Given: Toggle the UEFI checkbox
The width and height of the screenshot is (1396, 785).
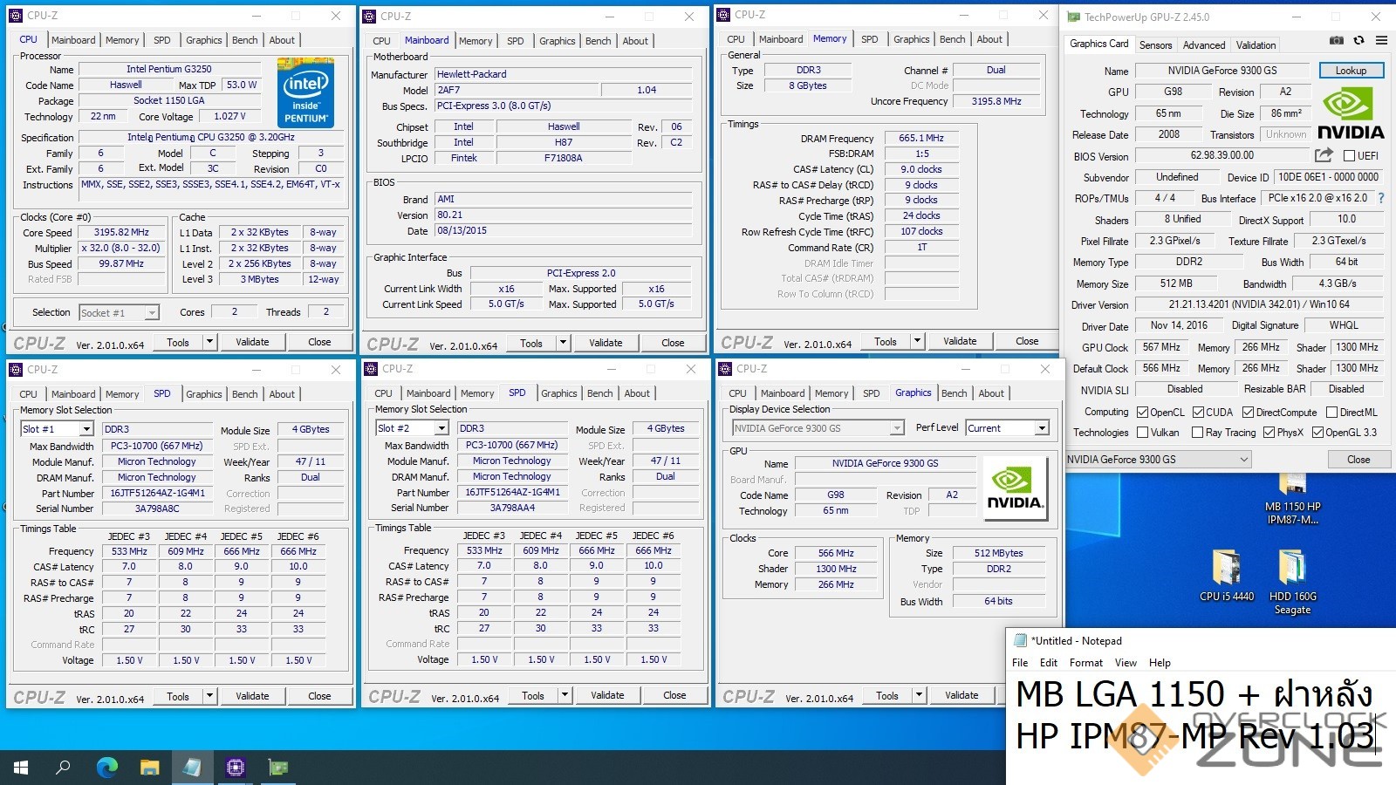Looking at the screenshot, I should [1349, 156].
